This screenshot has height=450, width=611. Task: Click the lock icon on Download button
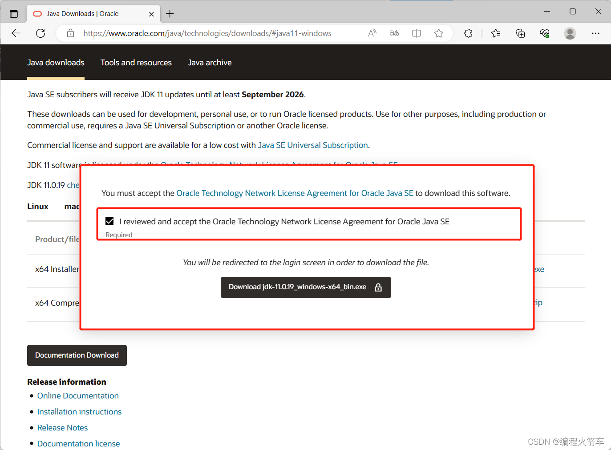[378, 287]
